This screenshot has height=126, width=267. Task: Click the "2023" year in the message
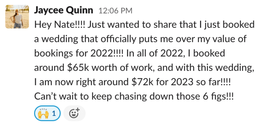click(182, 82)
